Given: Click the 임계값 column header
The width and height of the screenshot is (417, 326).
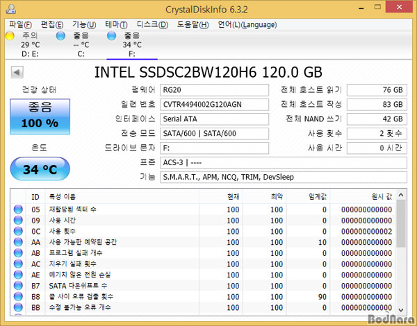Looking at the screenshot, I should coord(308,197).
